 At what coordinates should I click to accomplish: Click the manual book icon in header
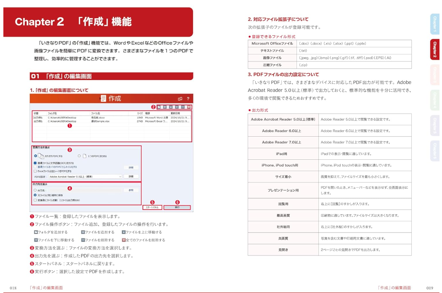[180, 99]
